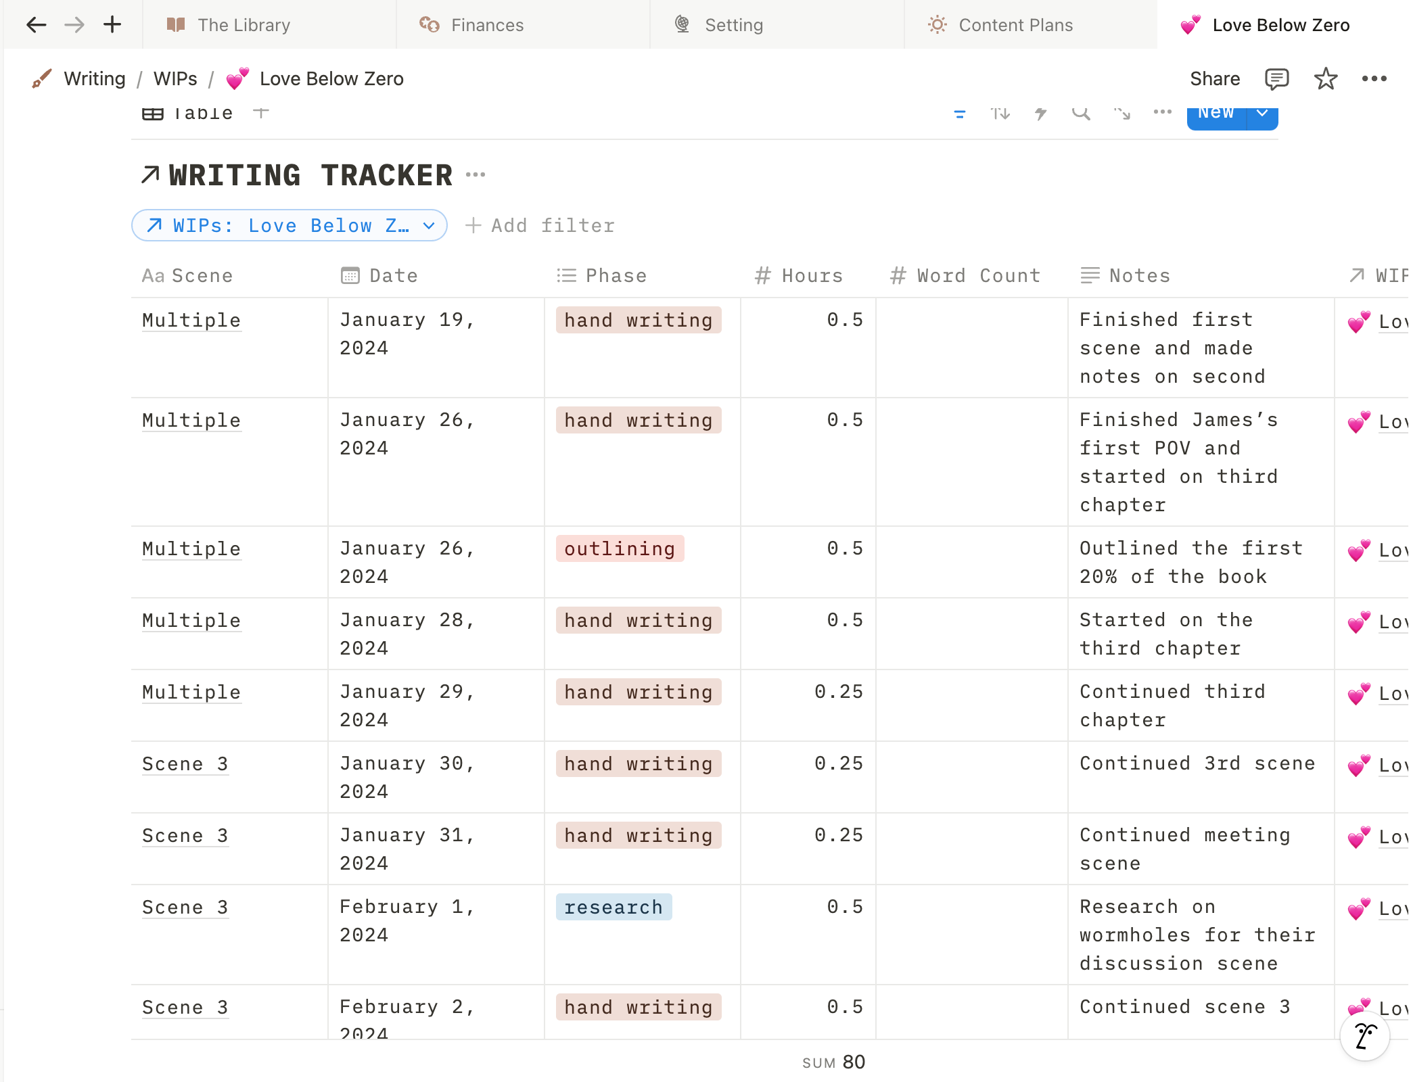Open the comments icon beside Share
This screenshot has height=1082, width=1411.
[x=1276, y=79]
